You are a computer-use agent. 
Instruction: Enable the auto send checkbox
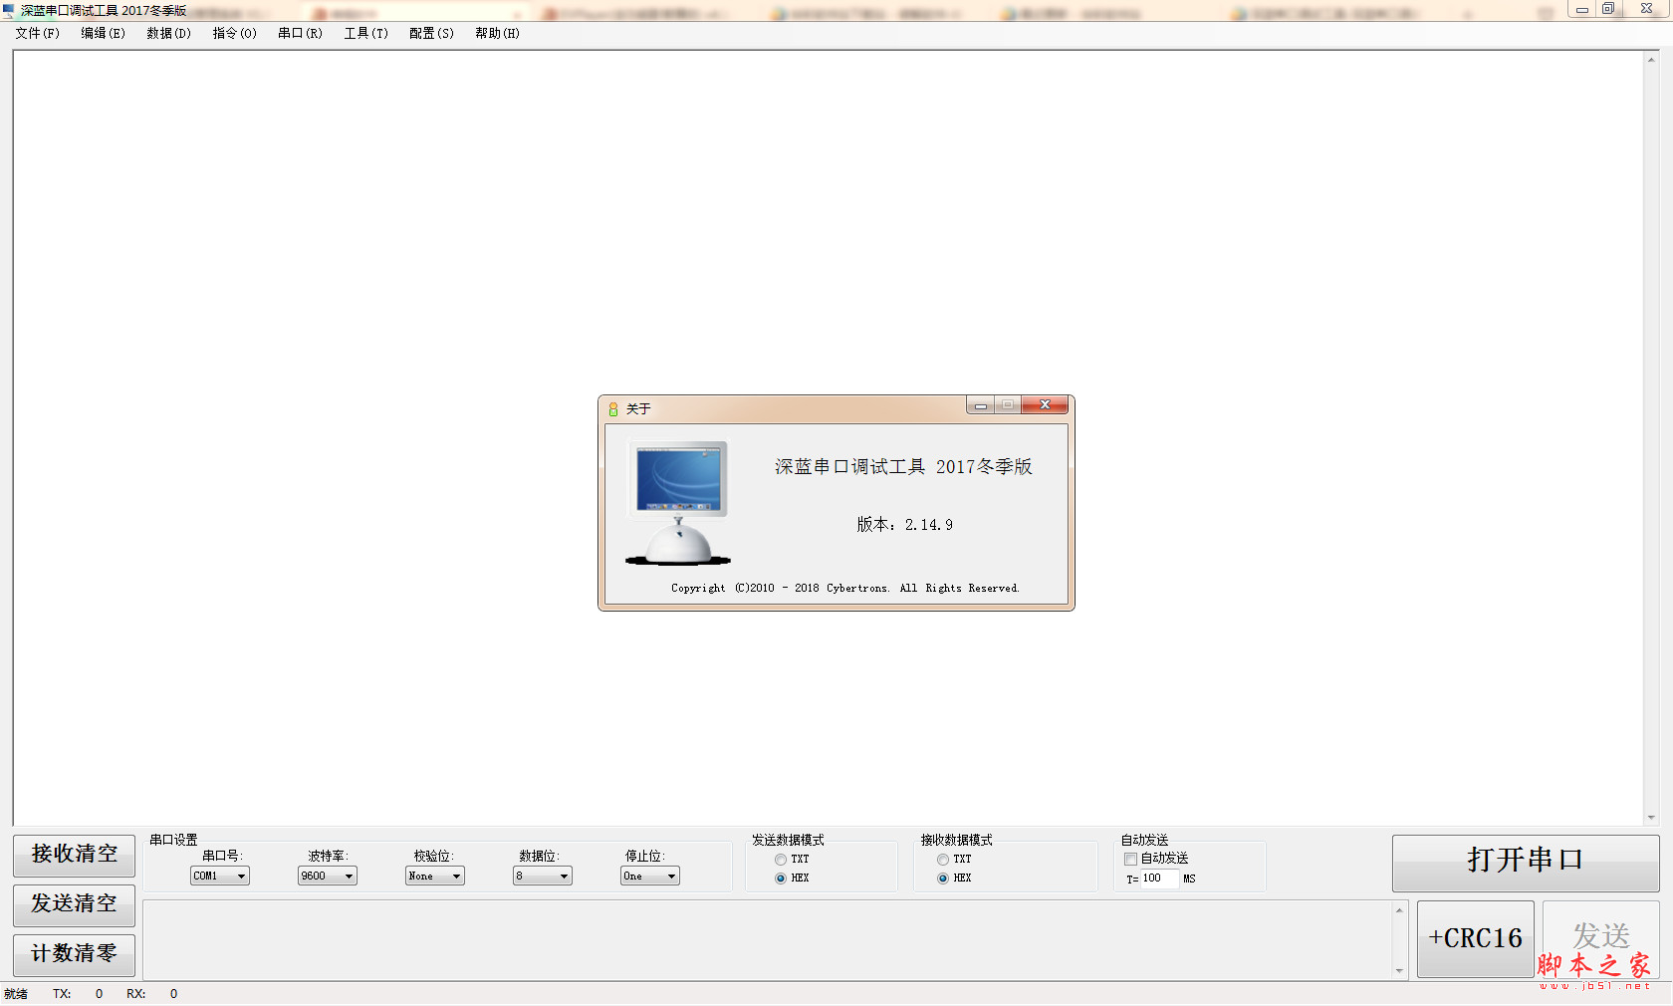coord(1131,859)
